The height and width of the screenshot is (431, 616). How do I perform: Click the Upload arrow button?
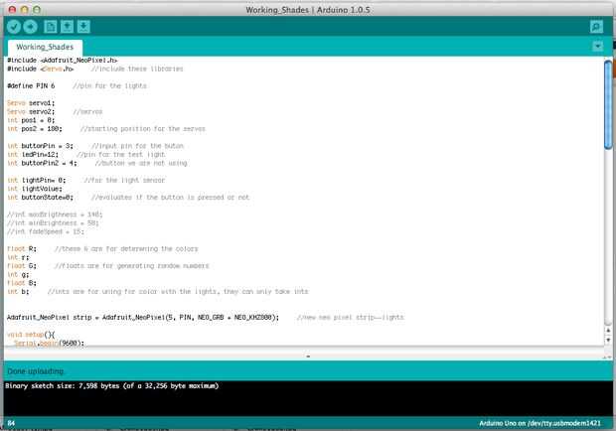30,27
